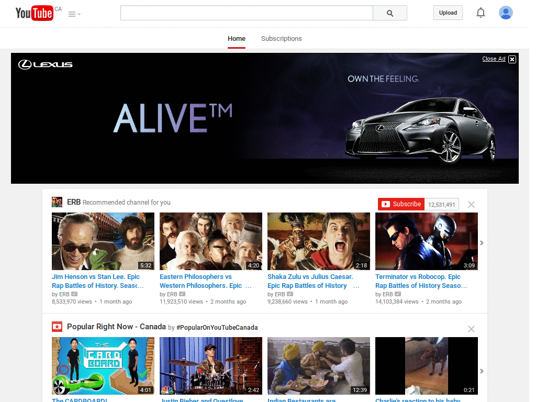The width and height of the screenshot is (536, 402).
Task: Click the YouTube logo
Action: [34, 13]
